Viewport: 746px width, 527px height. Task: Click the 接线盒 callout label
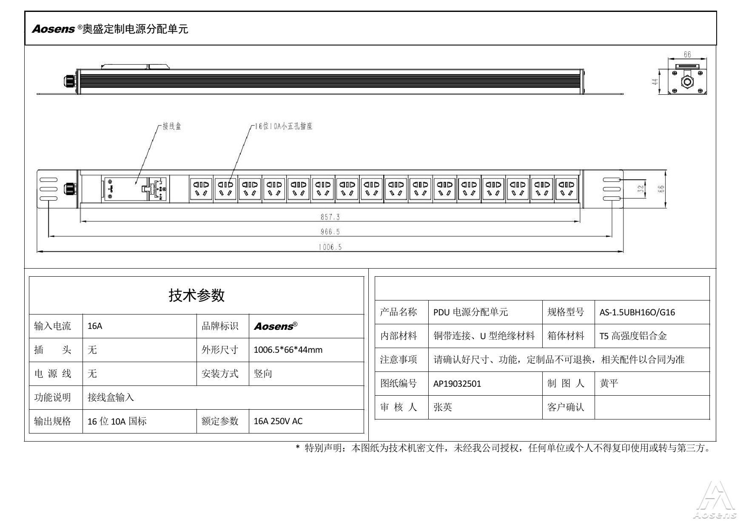coord(172,127)
